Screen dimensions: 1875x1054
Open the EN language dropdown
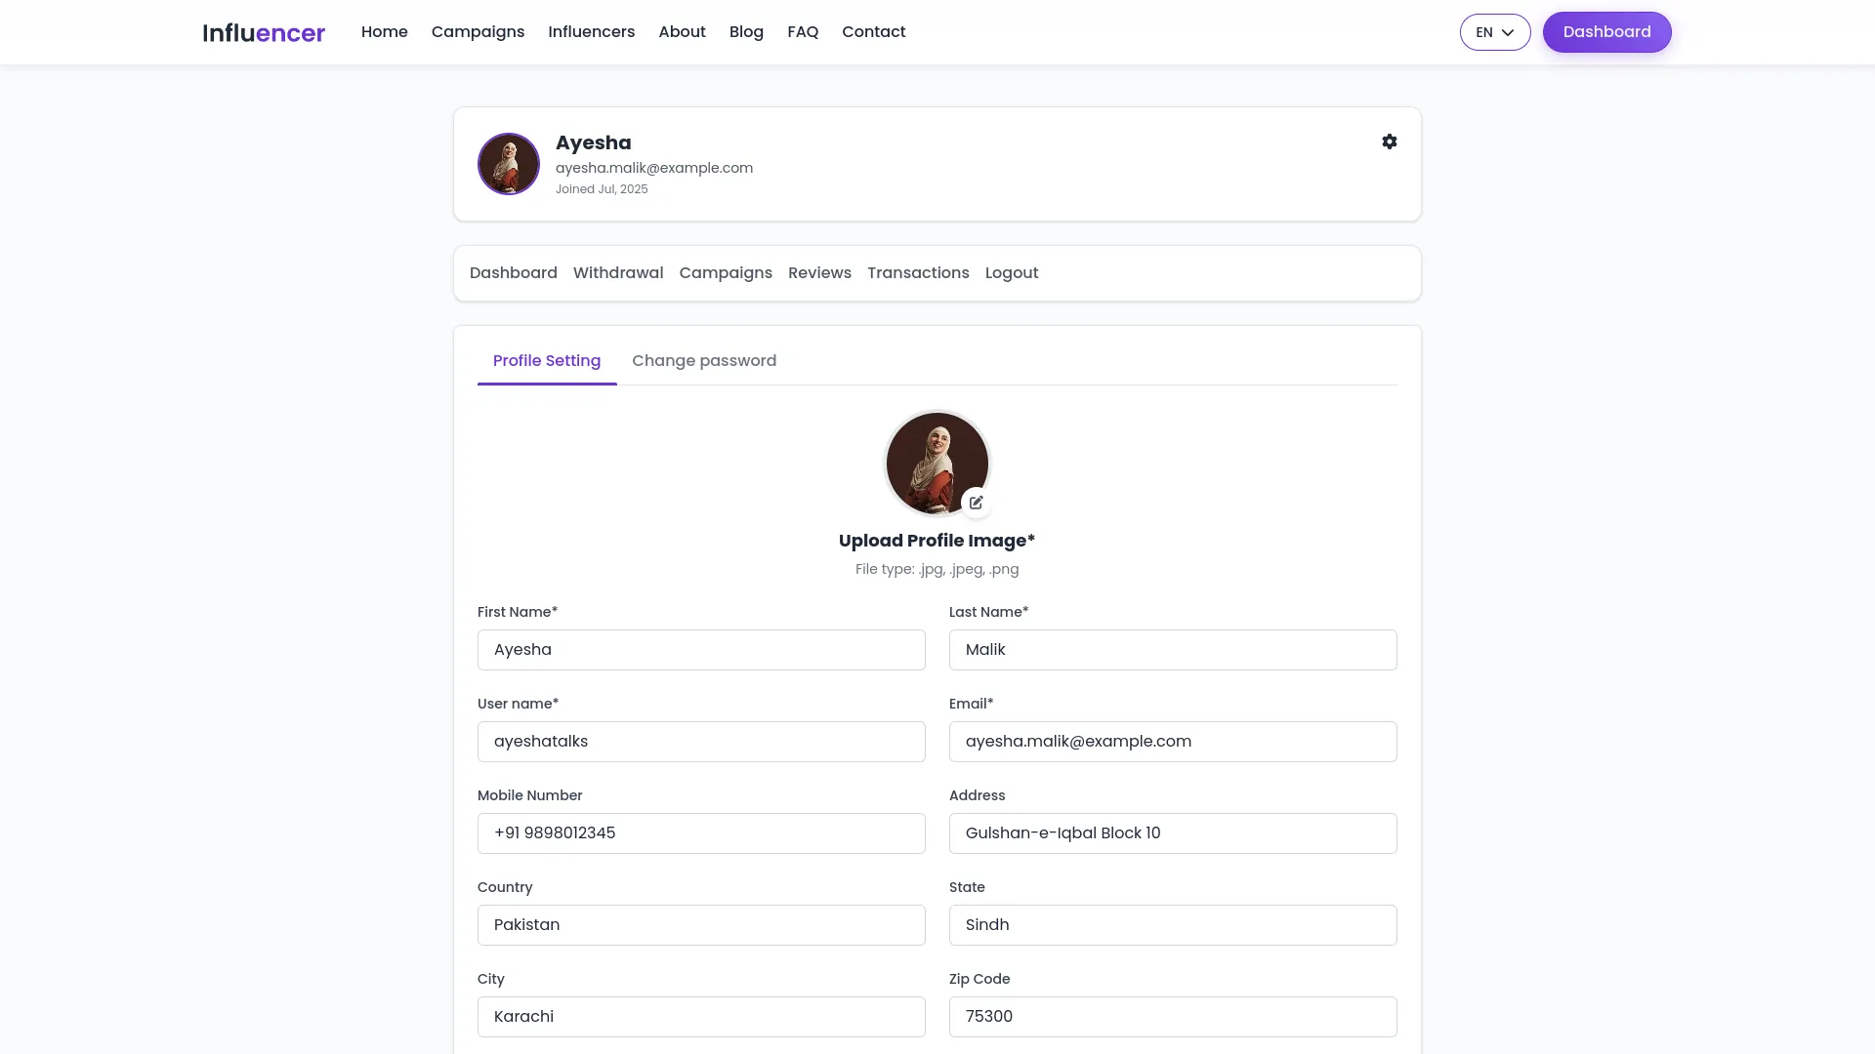(1494, 32)
